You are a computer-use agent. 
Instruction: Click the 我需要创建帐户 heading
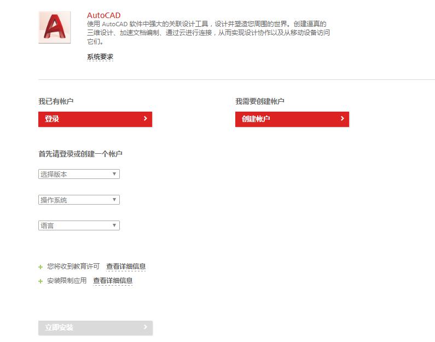pyautogui.click(x=260, y=101)
